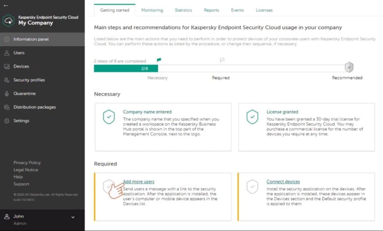
Task: Click the Devices sidebar icon
Action: click(7, 66)
